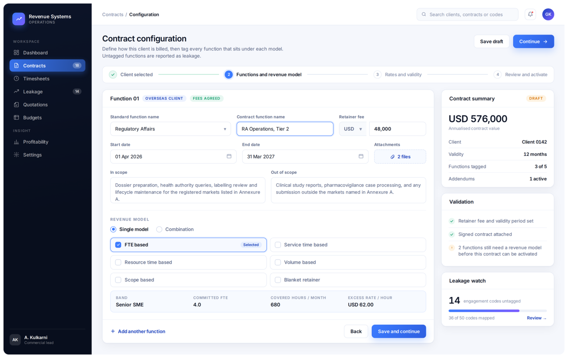Uncheck the FTE based checkbox
The width and height of the screenshot is (568, 358).
coord(118,245)
